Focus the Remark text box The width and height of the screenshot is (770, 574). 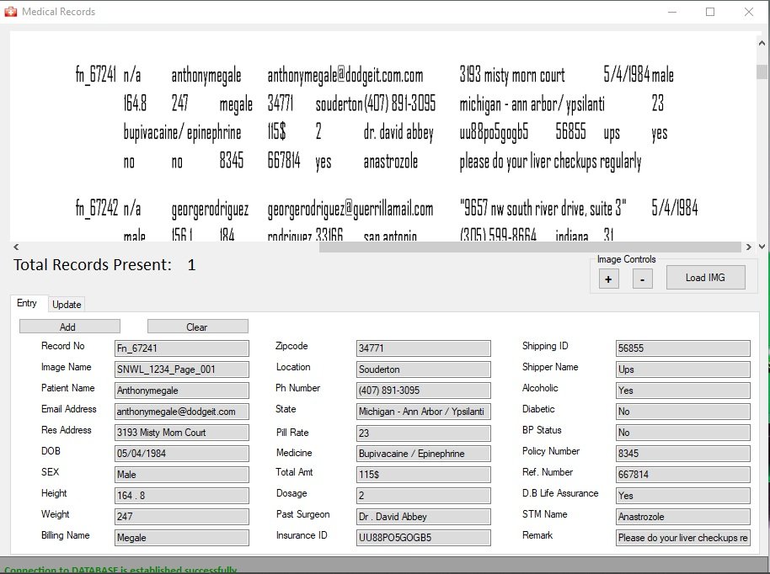pyautogui.click(x=682, y=538)
